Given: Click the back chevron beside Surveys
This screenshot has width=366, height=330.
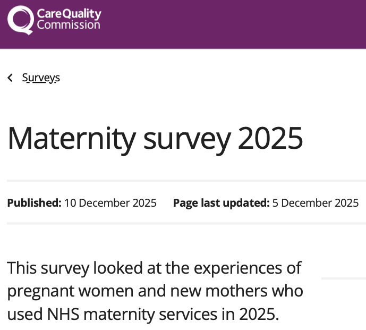Looking at the screenshot, I should click(x=10, y=78).
